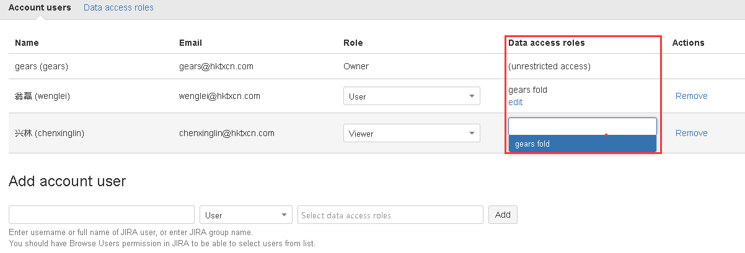Open the role dropdown for wenglei

click(x=412, y=96)
